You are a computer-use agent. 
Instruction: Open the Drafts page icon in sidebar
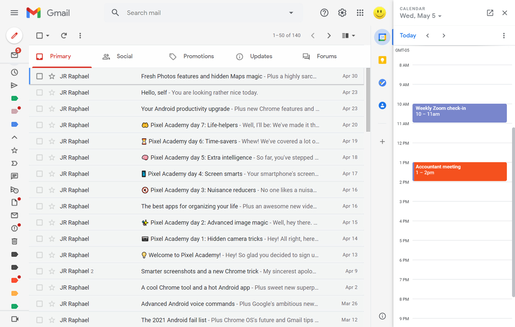click(14, 202)
